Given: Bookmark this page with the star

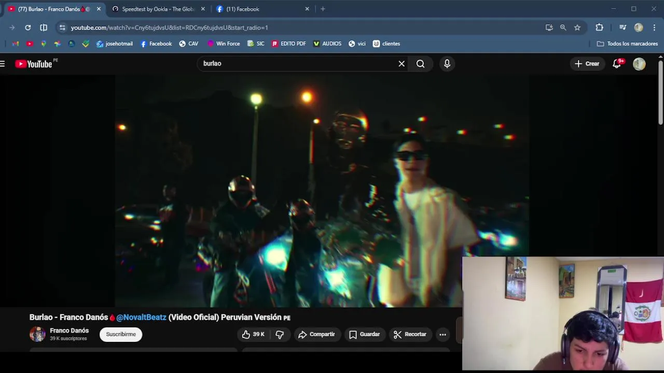Looking at the screenshot, I should (x=577, y=27).
